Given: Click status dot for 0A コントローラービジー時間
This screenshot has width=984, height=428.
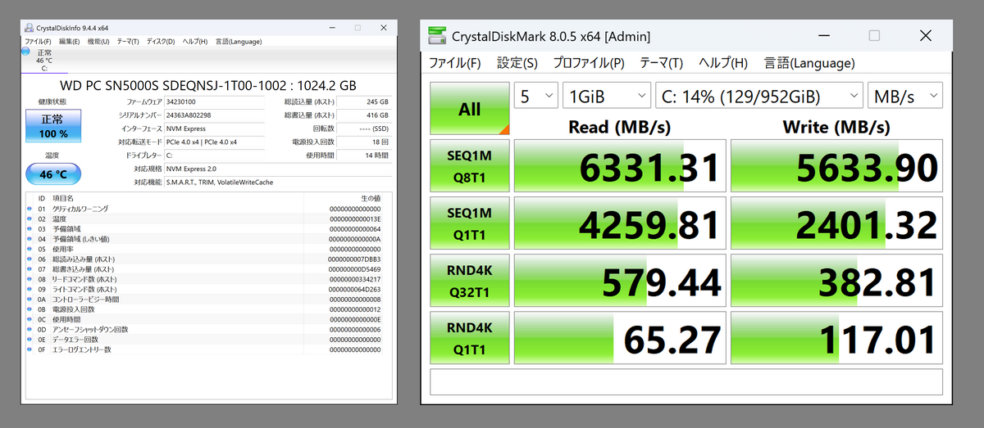Looking at the screenshot, I should 30,299.
